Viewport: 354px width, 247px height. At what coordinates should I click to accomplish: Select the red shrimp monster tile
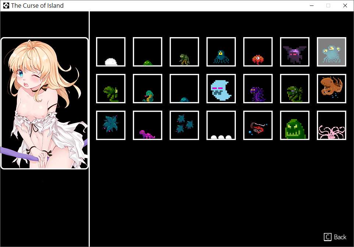point(258,125)
